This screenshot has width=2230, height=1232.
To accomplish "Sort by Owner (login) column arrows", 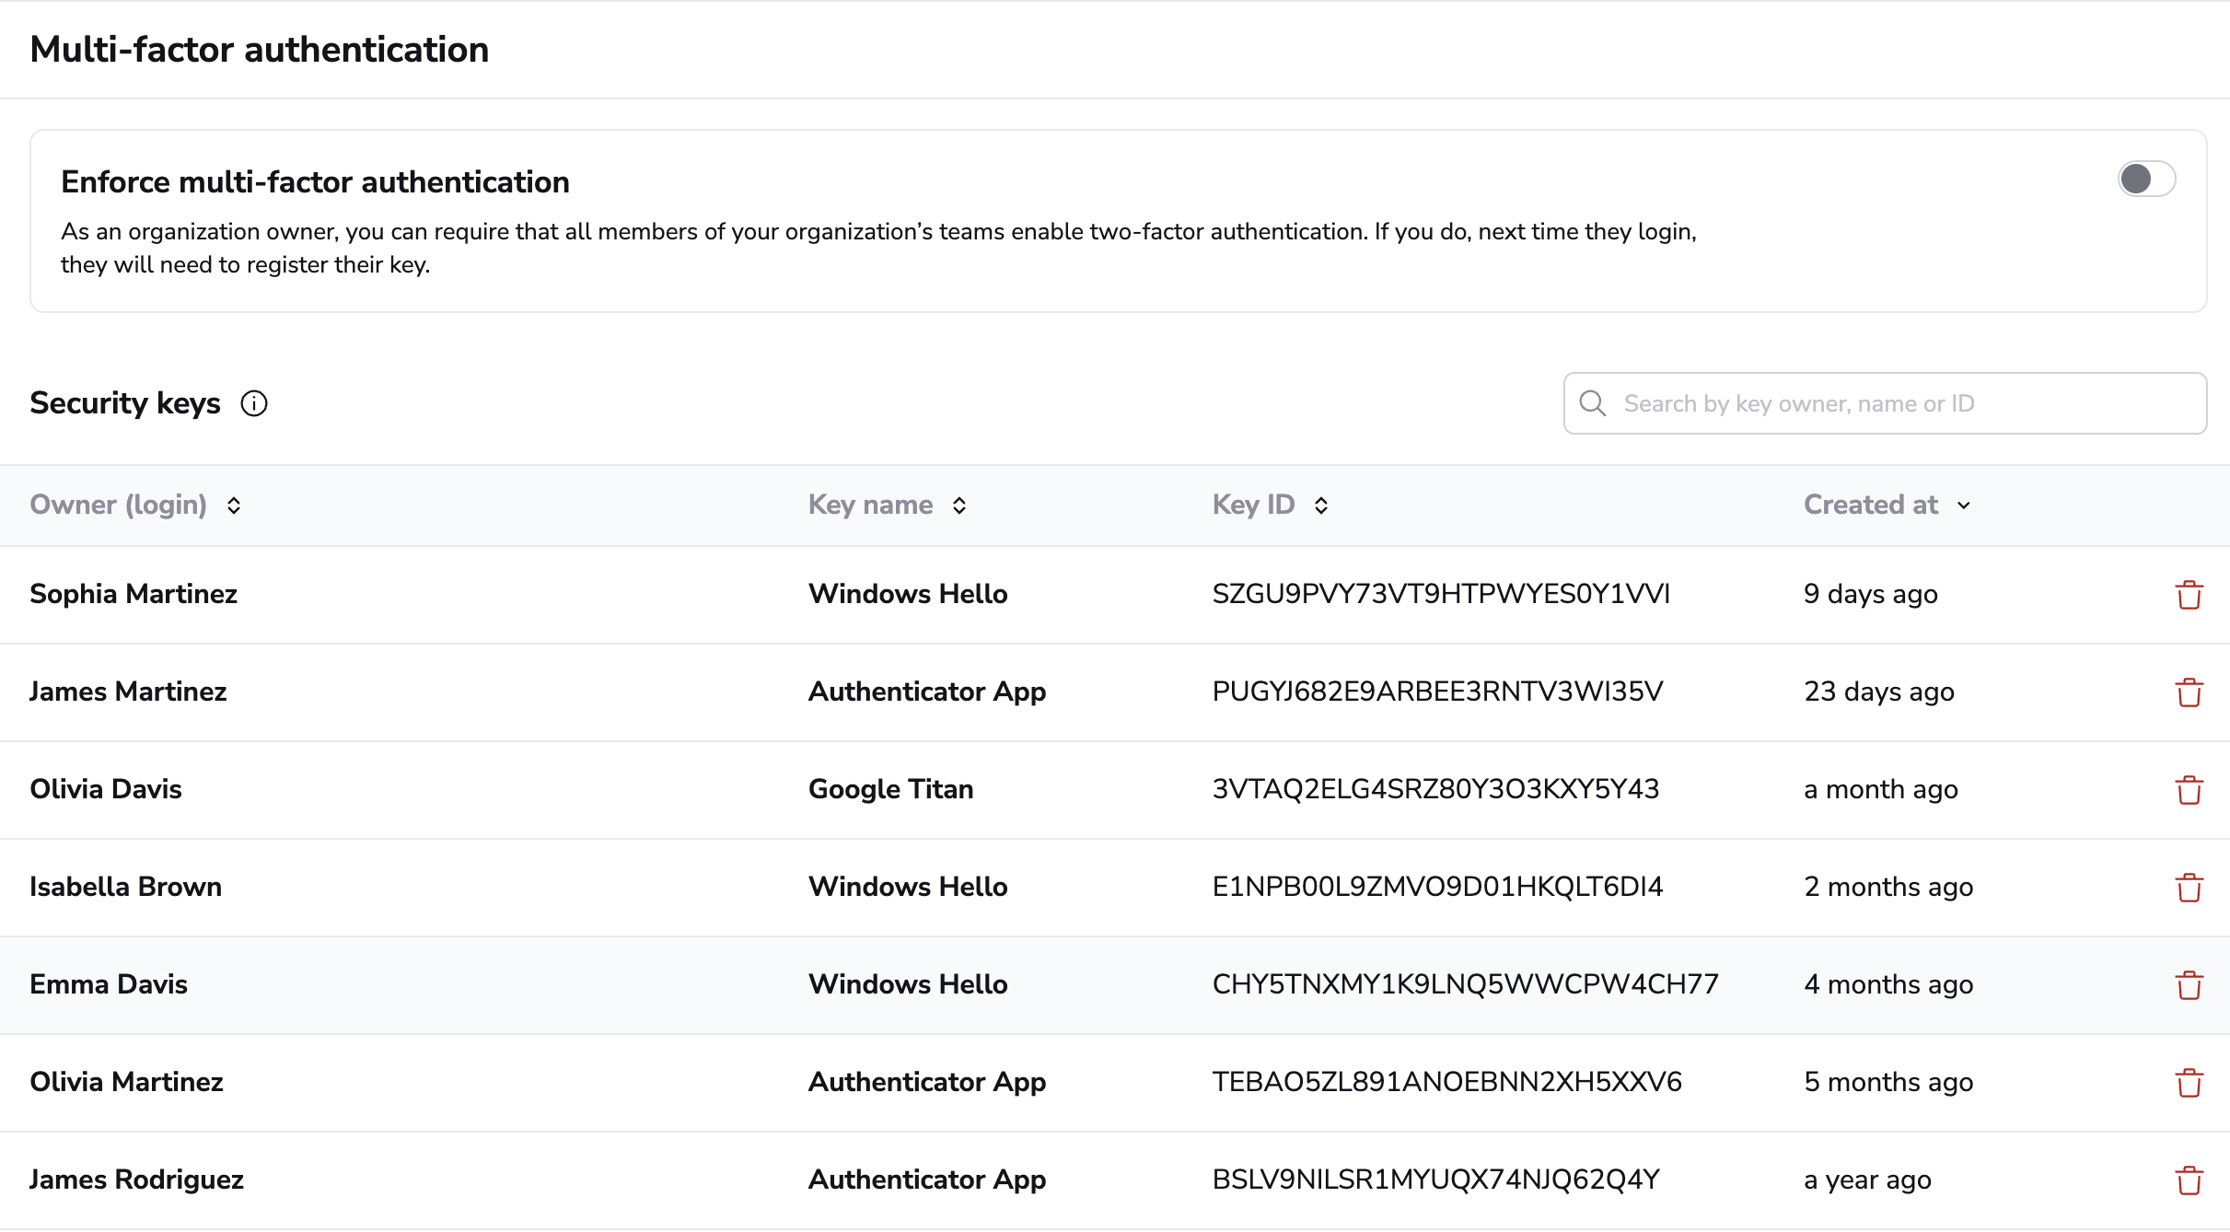I will pos(234,506).
